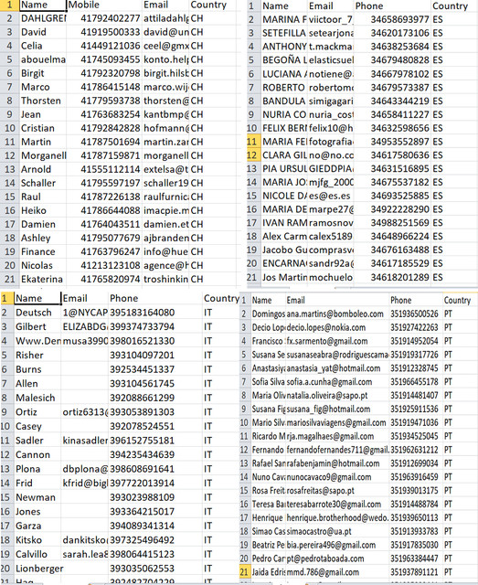
Task: Click mobile number 41213123108
Action: tap(104, 266)
